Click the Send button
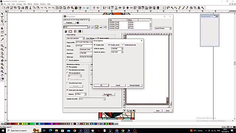 click(157, 110)
